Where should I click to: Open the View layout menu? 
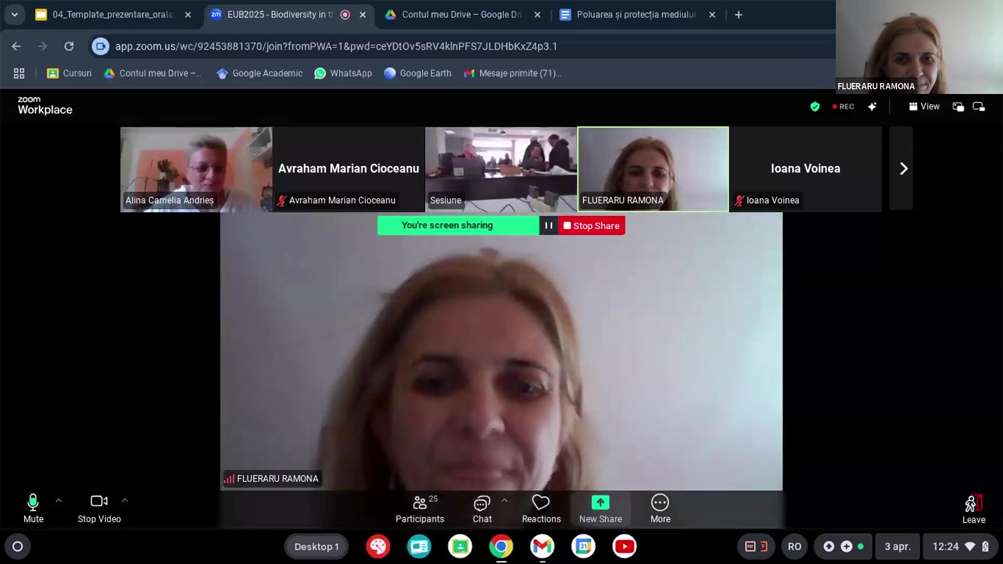click(x=924, y=107)
